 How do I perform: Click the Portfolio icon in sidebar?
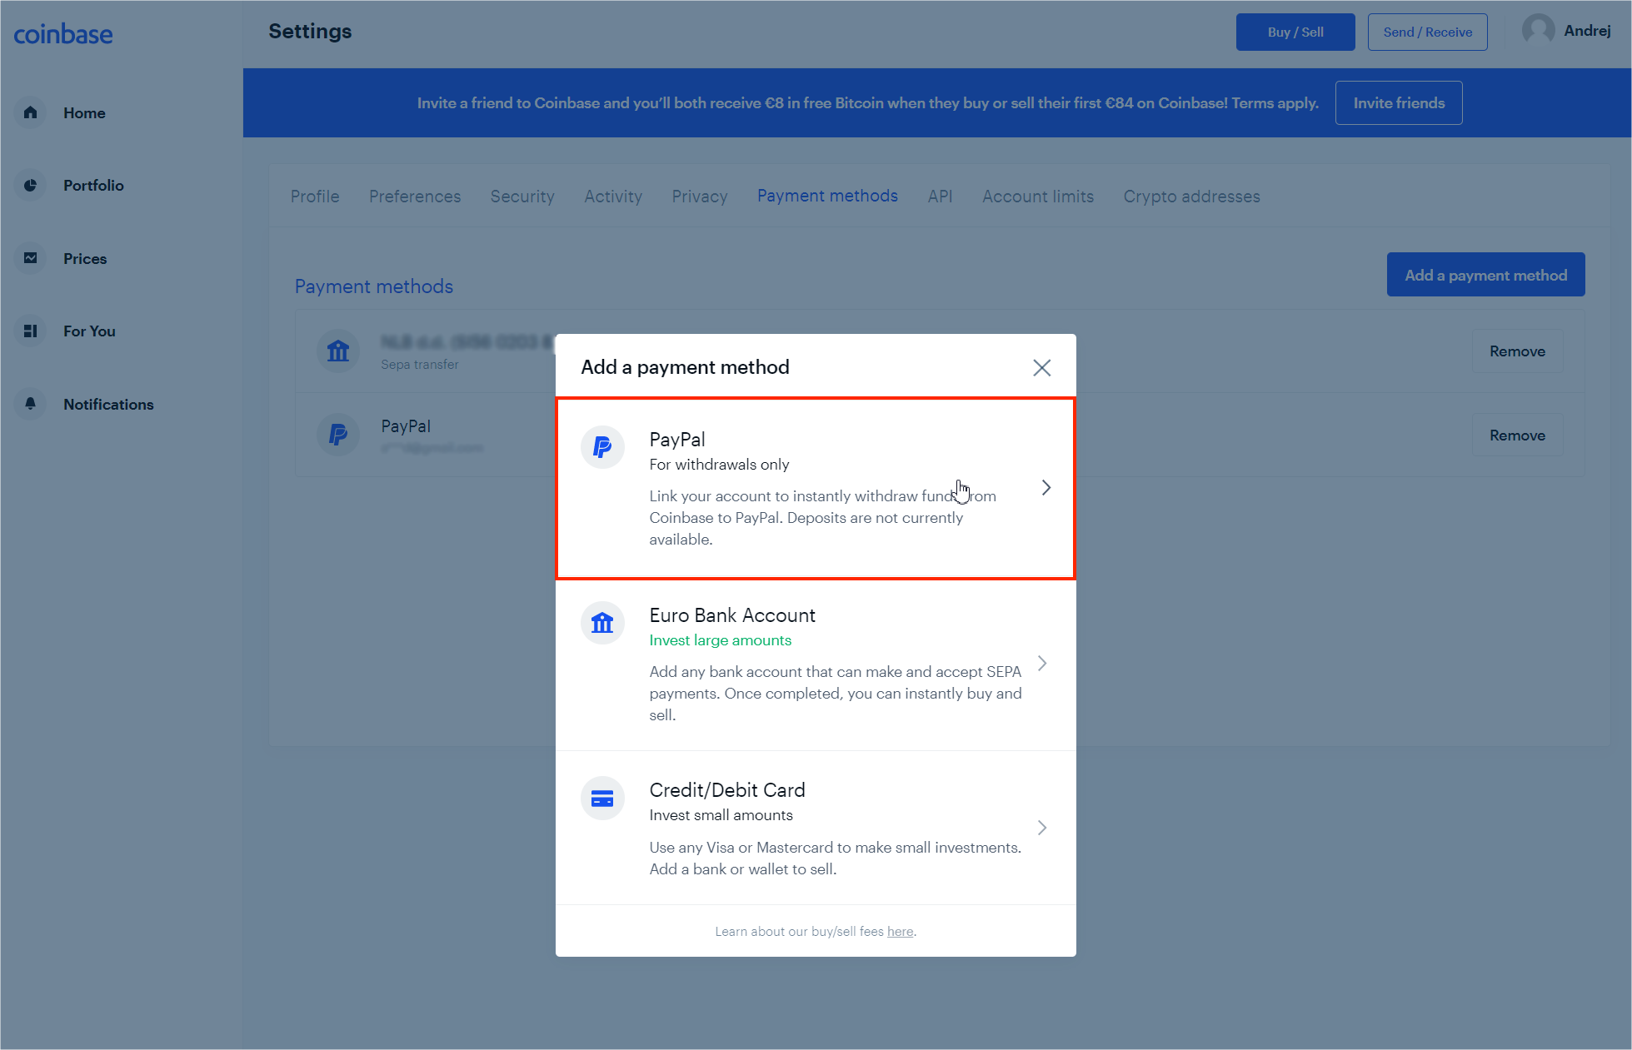pos(31,184)
